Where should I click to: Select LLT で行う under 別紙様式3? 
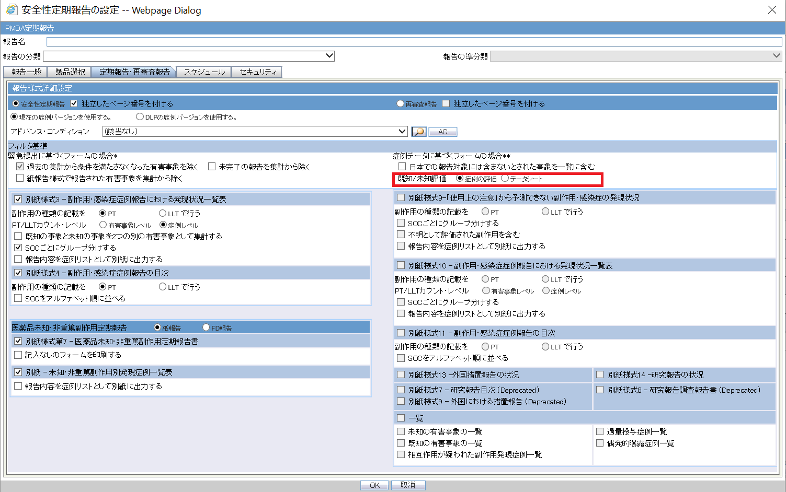pos(163,213)
